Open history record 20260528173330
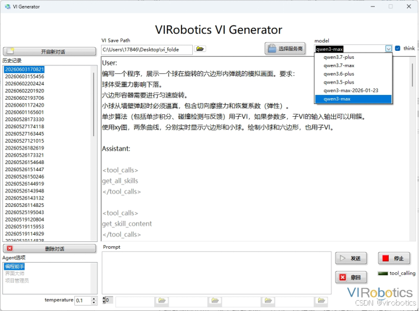 coord(25,119)
